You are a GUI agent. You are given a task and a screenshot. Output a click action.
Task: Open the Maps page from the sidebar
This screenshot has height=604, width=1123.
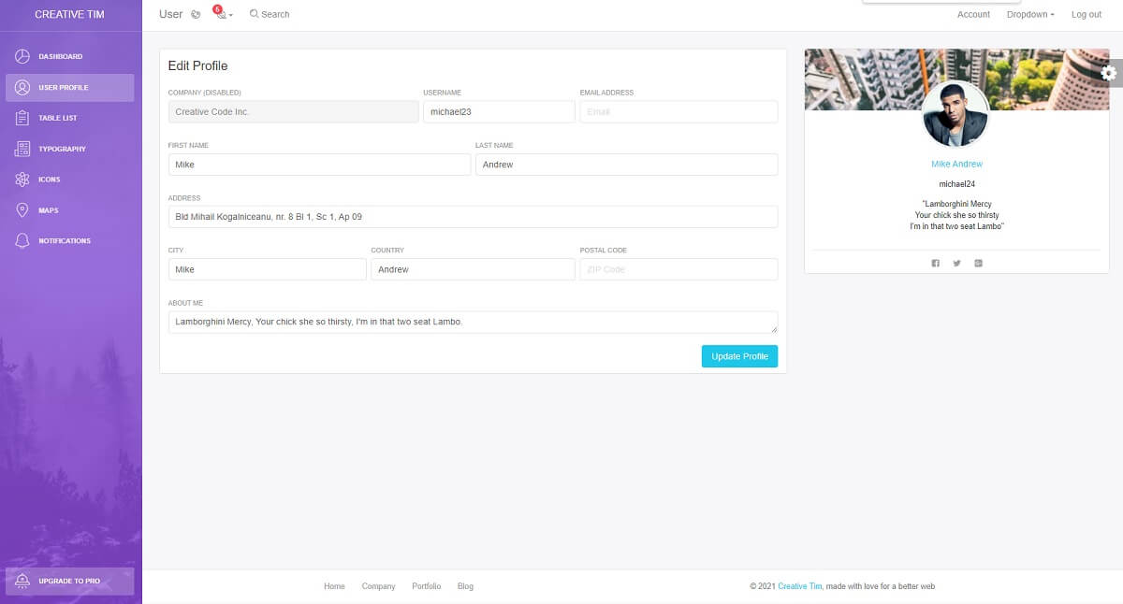point(22,209)
